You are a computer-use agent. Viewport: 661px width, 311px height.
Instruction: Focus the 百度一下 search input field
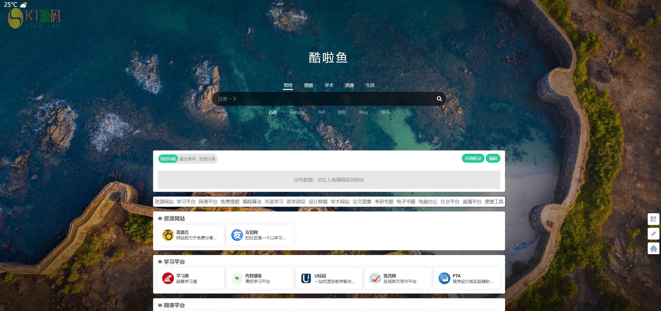click(x=323, y=99)
